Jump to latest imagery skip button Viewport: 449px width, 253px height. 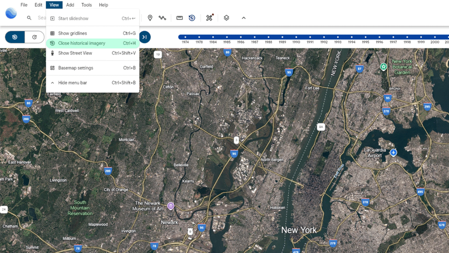tap(145, 37)
